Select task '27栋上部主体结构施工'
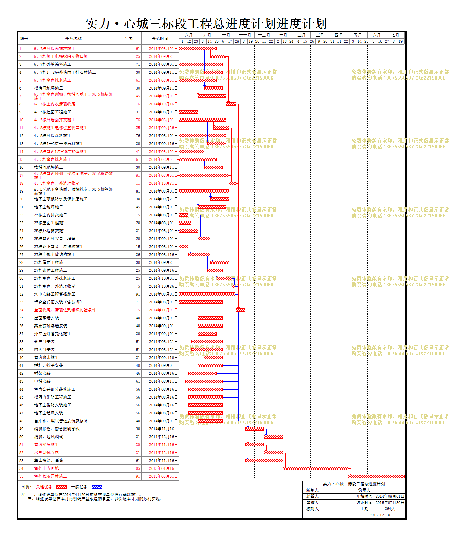449x536 pixels. point(54,255)
